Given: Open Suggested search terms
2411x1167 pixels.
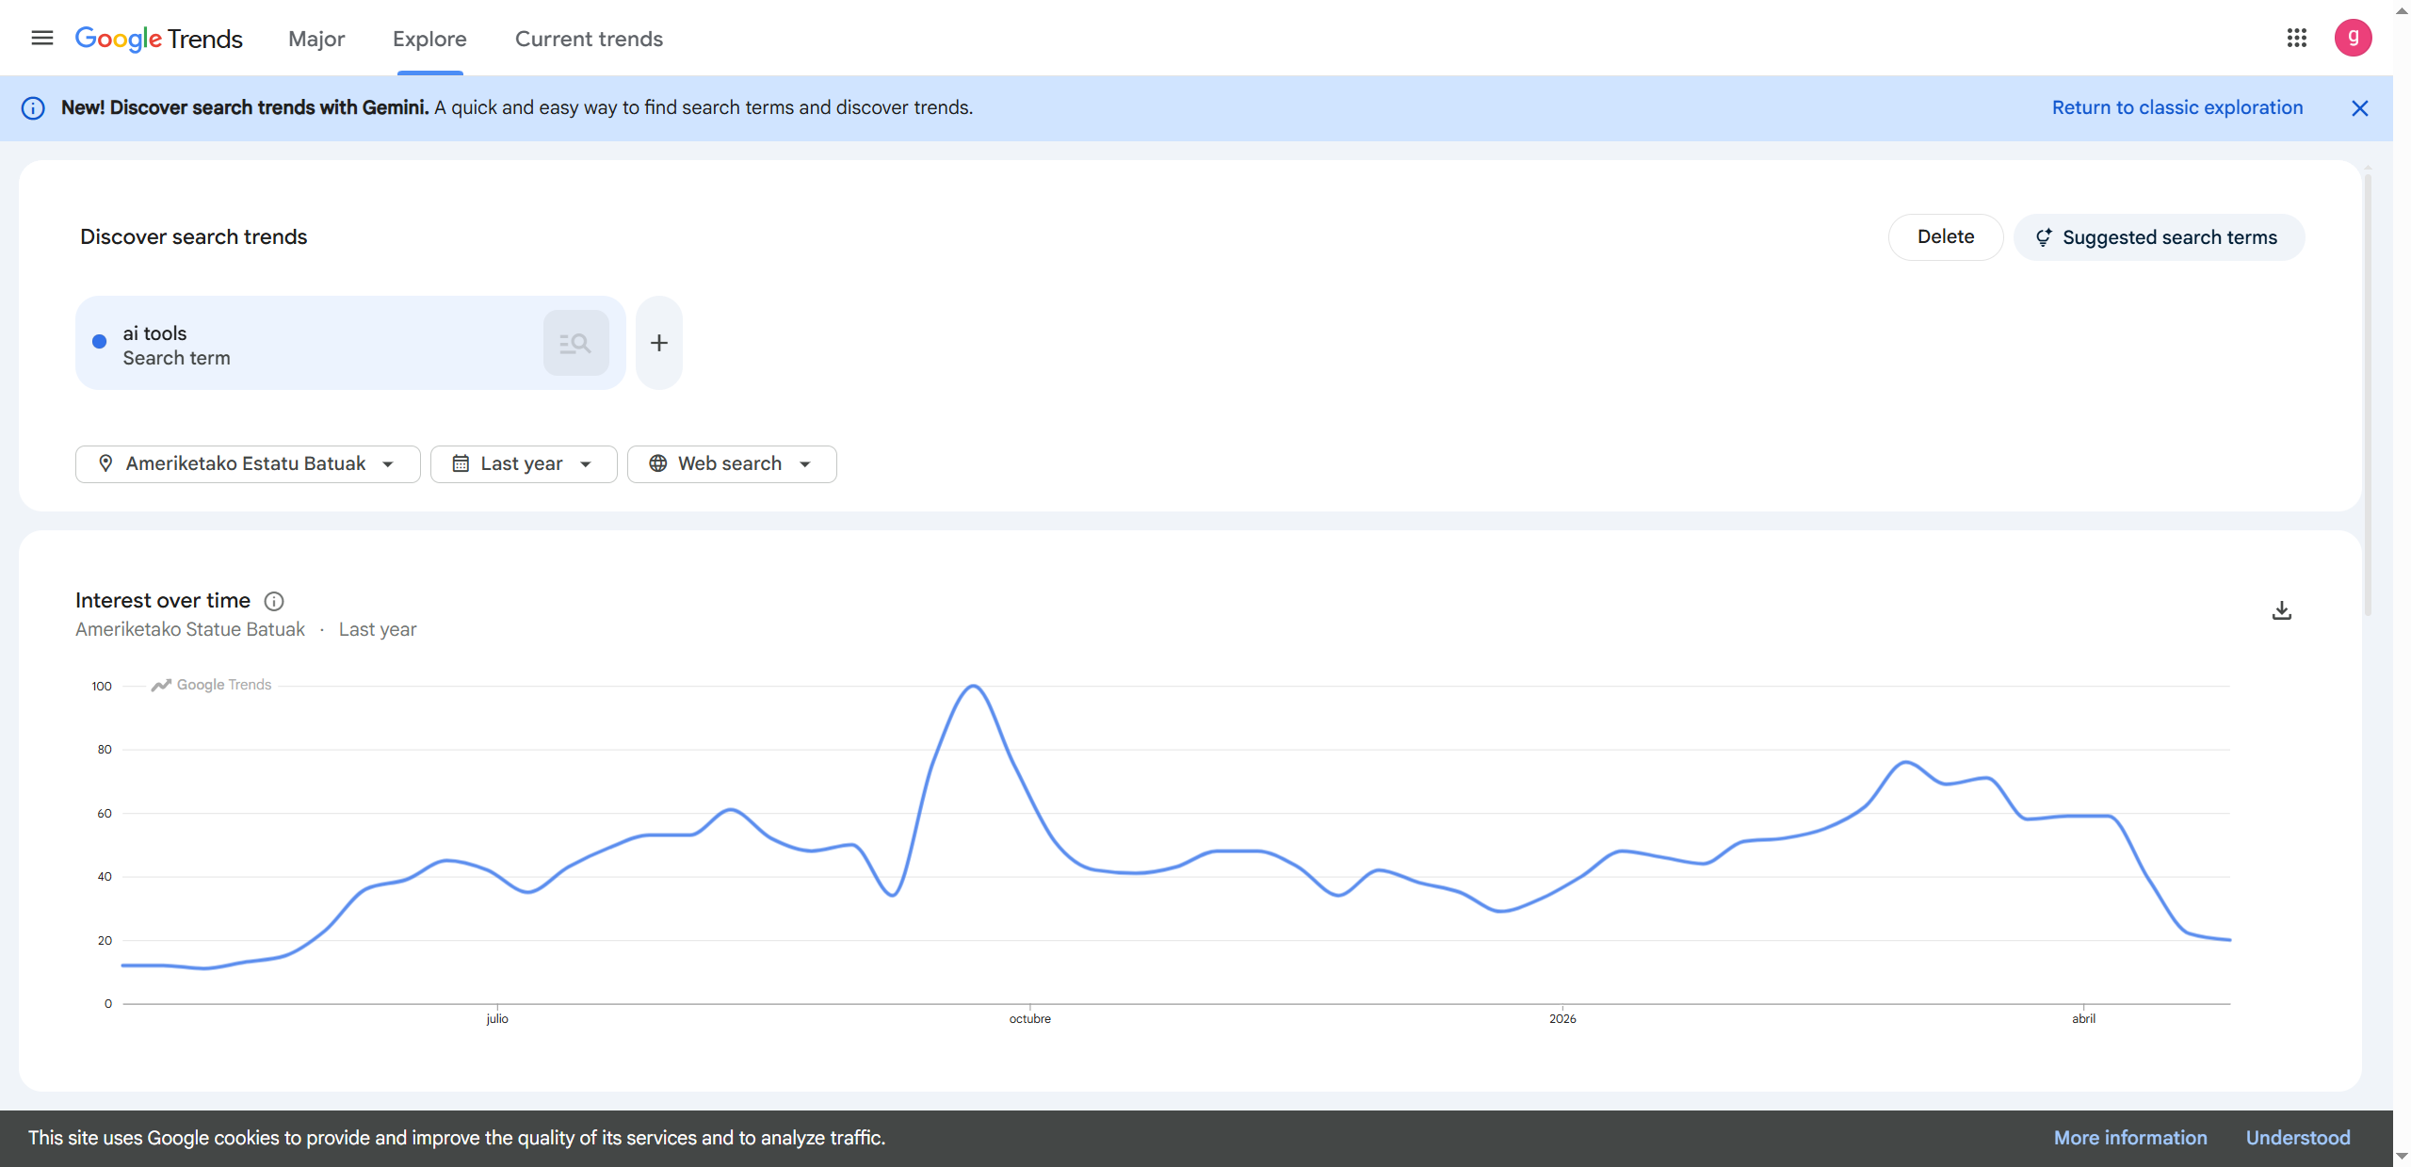Looking at the screenshot, I should tap(2158, 237).
